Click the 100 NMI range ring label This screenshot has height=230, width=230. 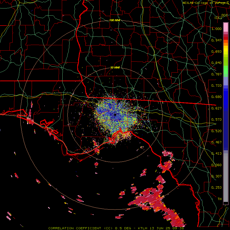click(x=115, y=20)
